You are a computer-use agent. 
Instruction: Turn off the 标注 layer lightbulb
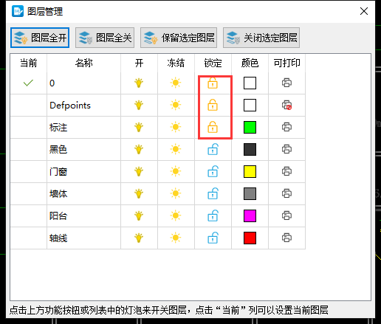(x=139, y=127)
